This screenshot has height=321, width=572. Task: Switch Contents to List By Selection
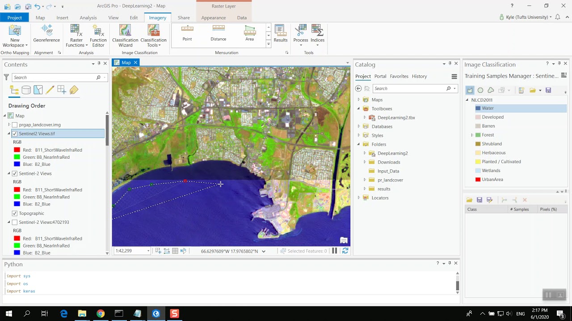coord(38,90)
